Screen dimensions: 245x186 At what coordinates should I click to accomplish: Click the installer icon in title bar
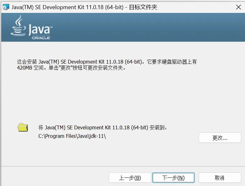click(6, 7)
